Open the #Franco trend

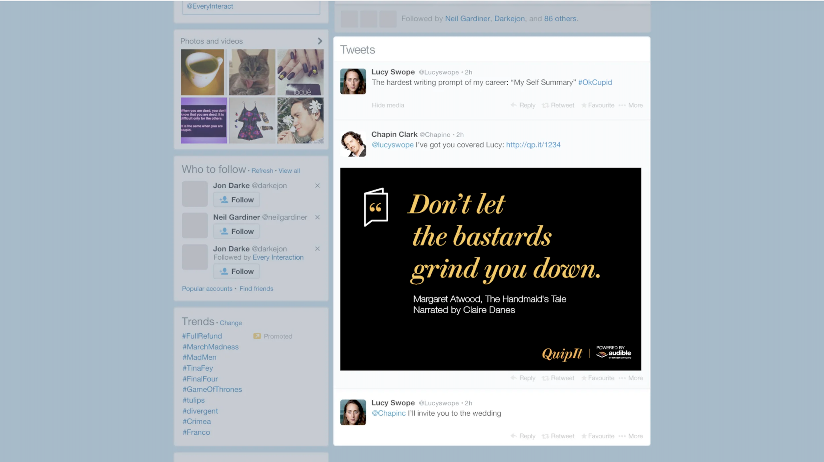tap(196, 432)
